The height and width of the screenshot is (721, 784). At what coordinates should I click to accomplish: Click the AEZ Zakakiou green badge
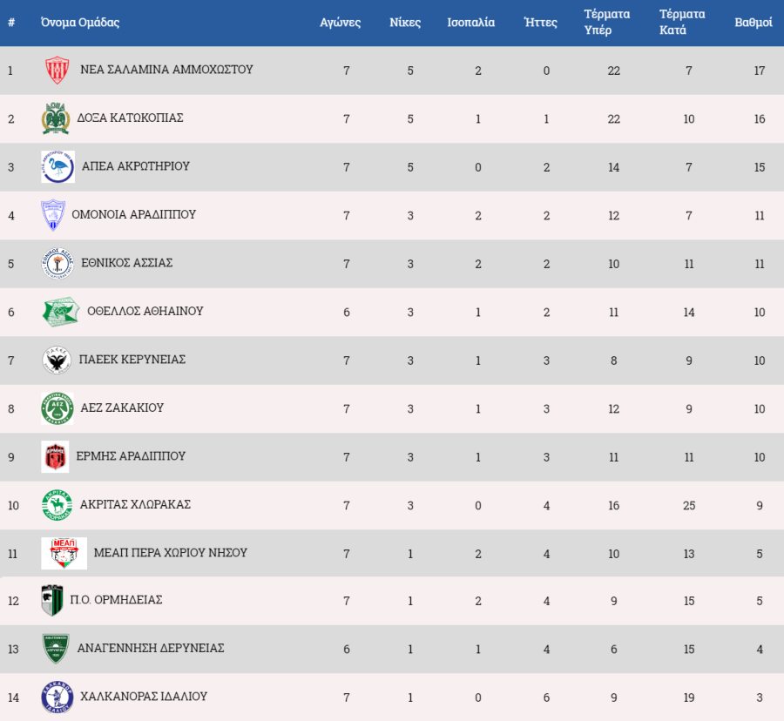coord(57,408)
